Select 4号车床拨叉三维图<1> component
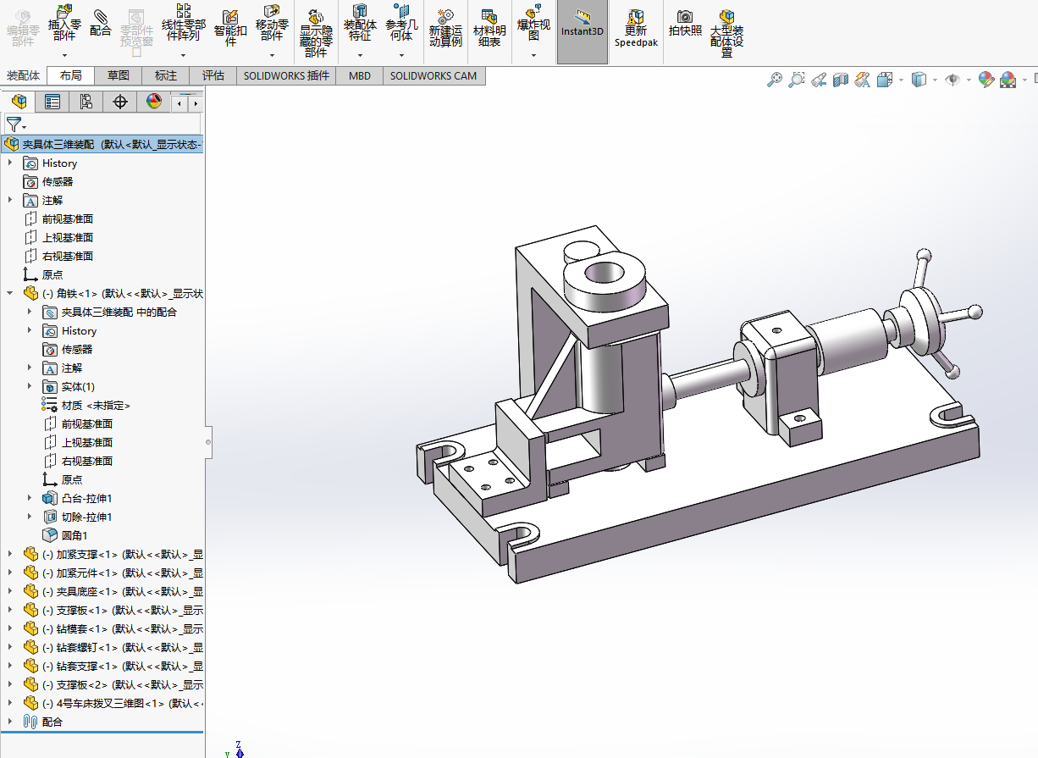This screenshot has width=1038, height=758. (113, 703)
